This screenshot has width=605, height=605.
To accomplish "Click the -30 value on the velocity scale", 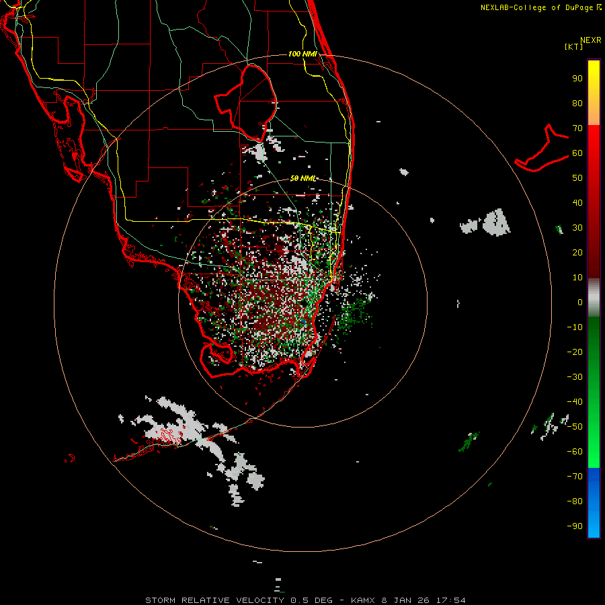I will [575, 377].
